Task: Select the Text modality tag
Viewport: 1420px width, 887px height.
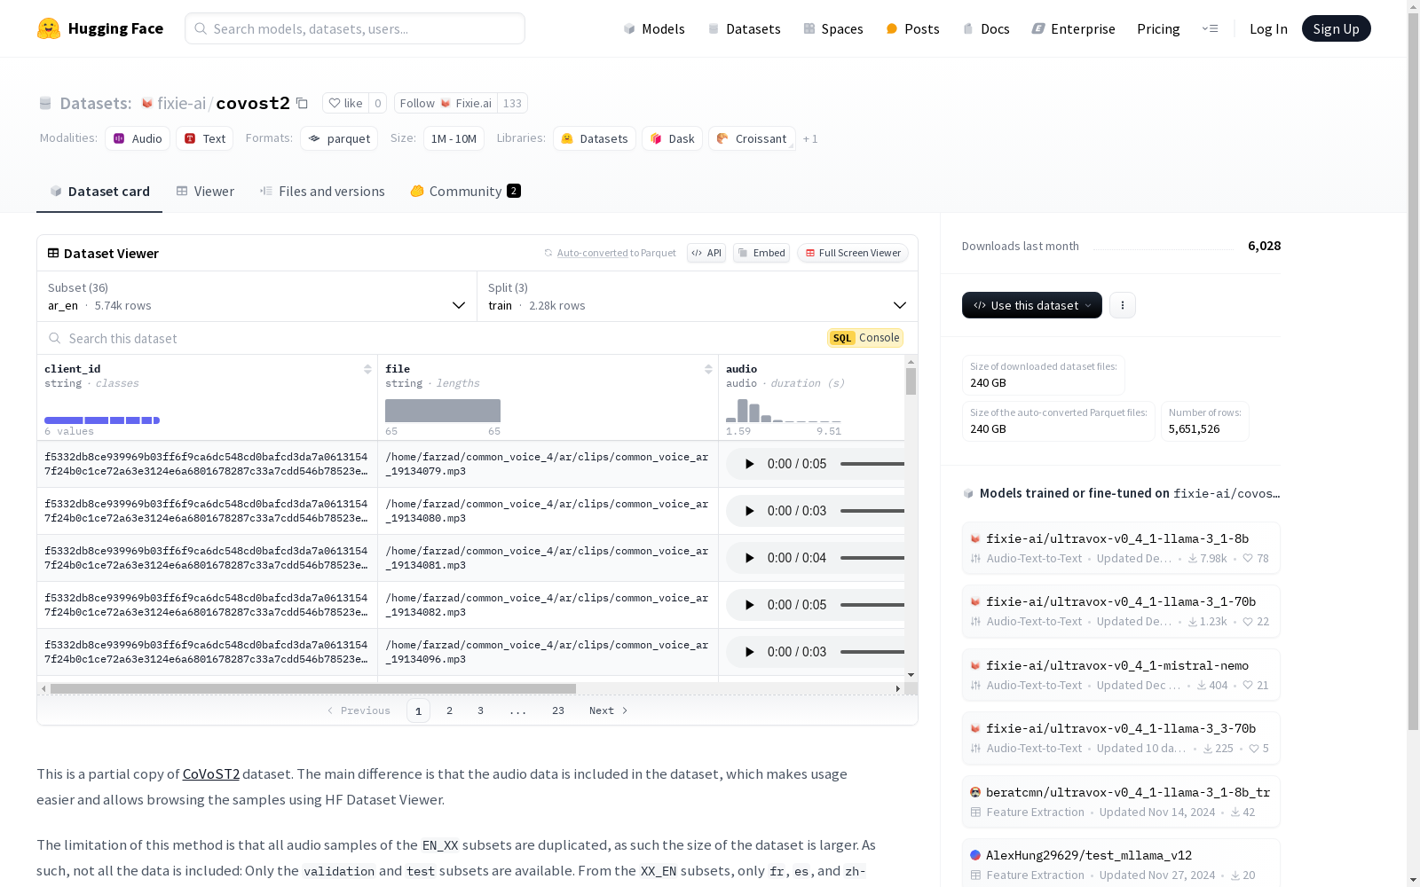Action: pyautogui.click(x=205, y=138)
